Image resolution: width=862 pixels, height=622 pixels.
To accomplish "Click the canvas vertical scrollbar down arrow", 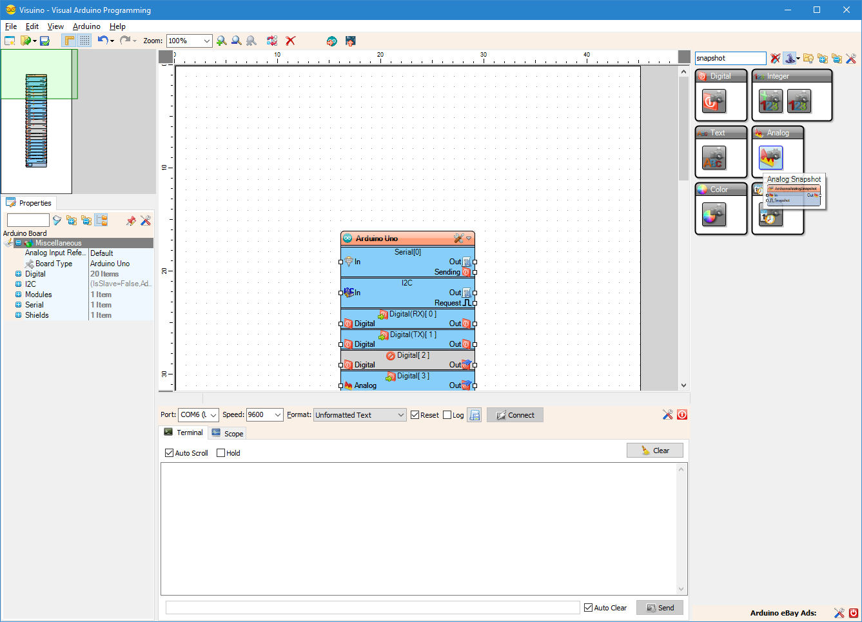I will pyautogui.click(x=684, y=385).
